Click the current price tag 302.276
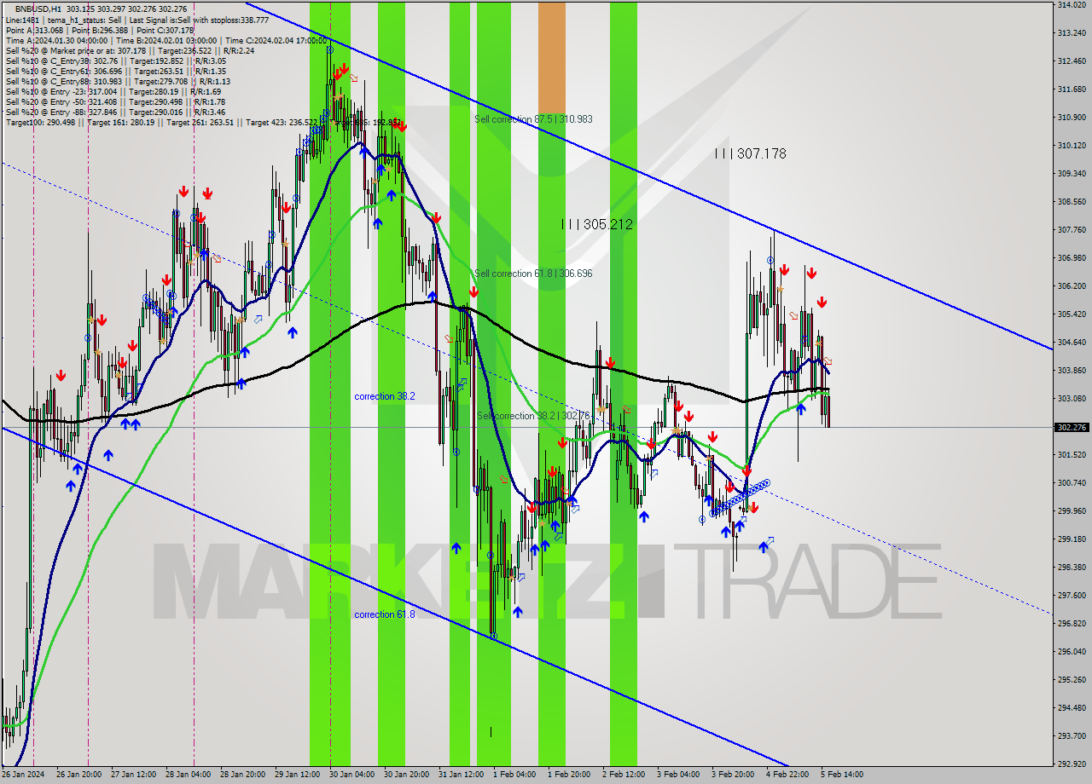 [x=1072, y=427]
